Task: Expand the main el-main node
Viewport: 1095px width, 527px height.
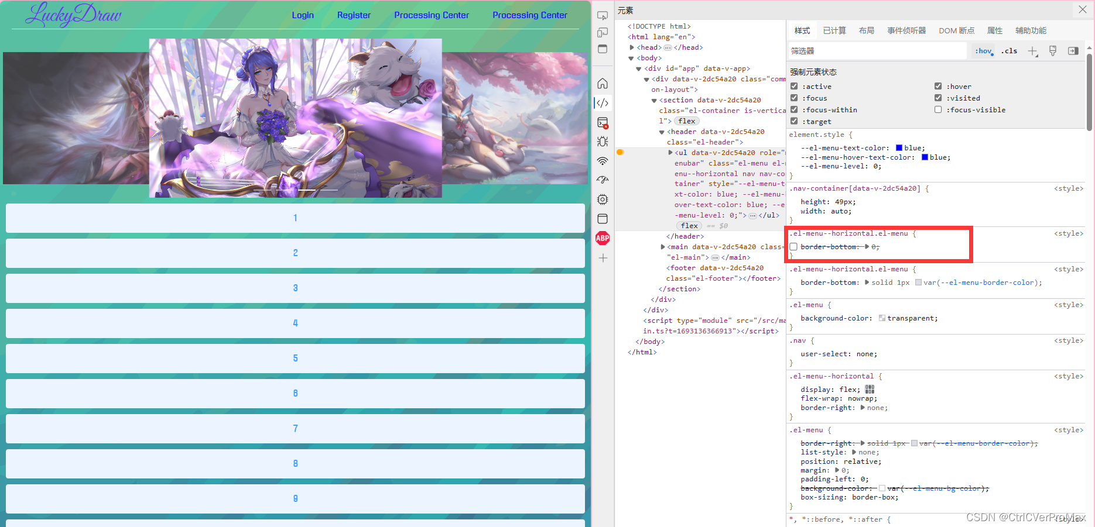Action: tap(663, 247)
